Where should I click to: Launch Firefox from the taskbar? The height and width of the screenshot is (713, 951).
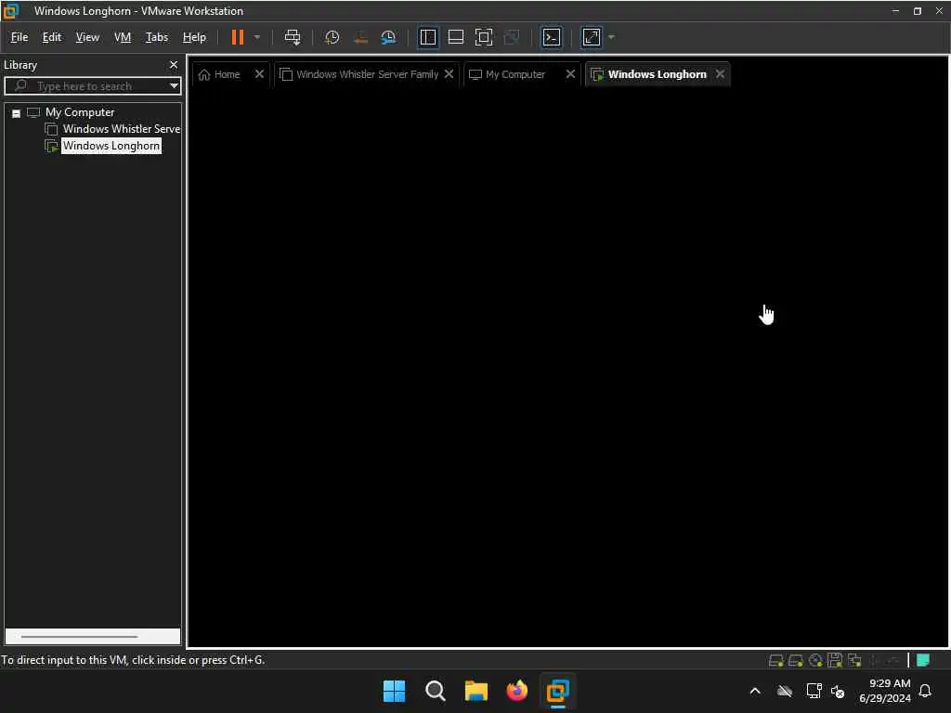pos(516,691)
